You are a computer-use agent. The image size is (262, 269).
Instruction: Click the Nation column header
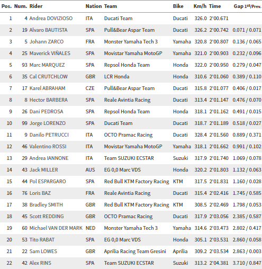pyautogui.click(x=94, y=6)
